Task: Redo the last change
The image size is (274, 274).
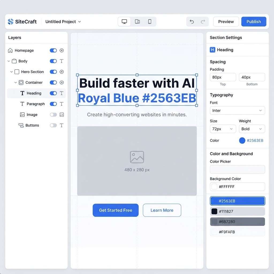Action: pos(203,21)
